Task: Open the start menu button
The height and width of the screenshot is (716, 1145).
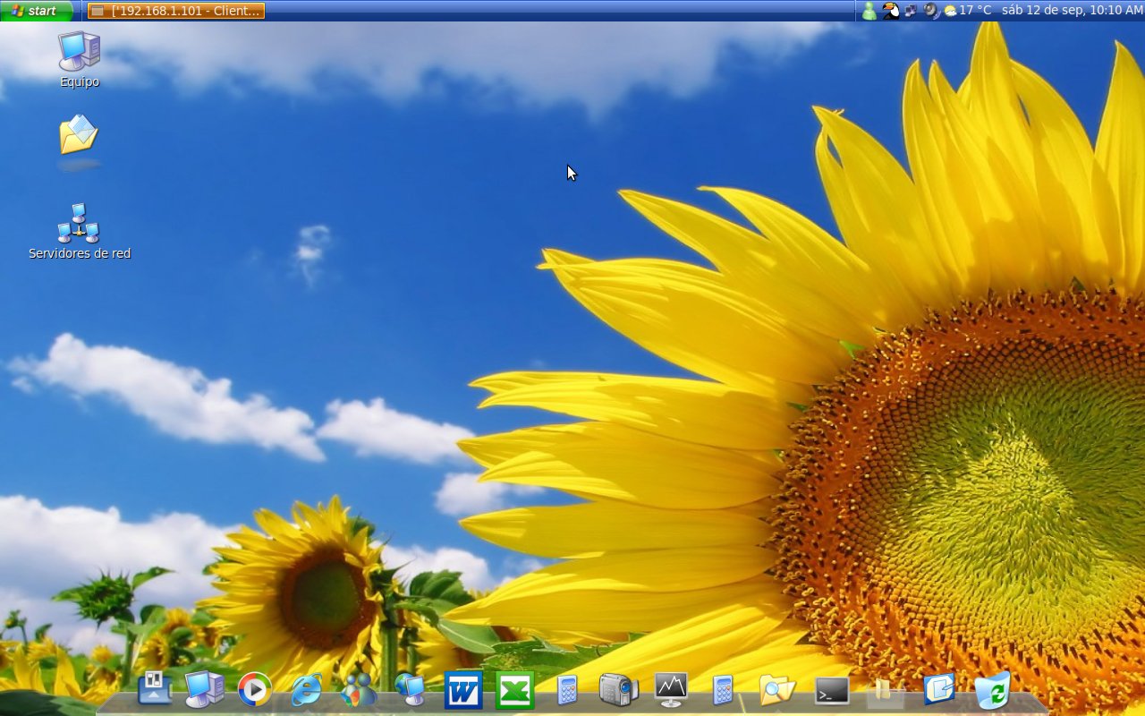Action: pos(37,11)
